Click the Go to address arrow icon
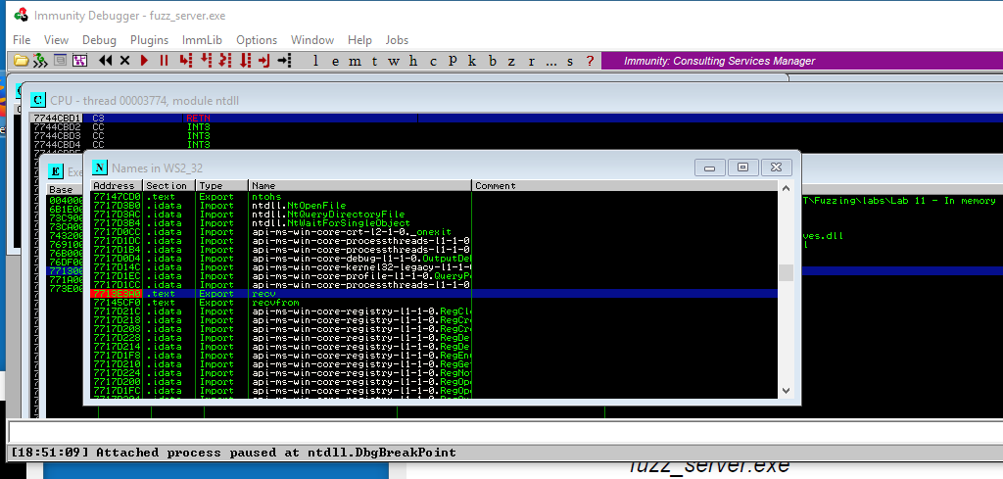The width and height of the screenshot is (1003, 479). (285, 61)
